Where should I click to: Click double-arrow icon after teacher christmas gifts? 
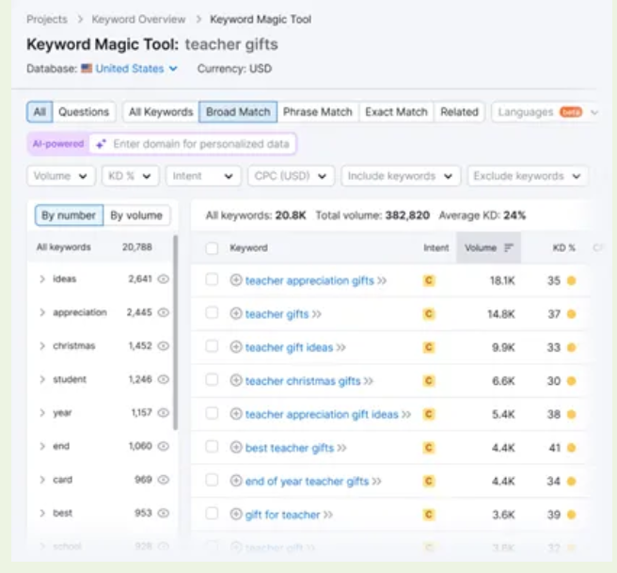coord(369,381)
